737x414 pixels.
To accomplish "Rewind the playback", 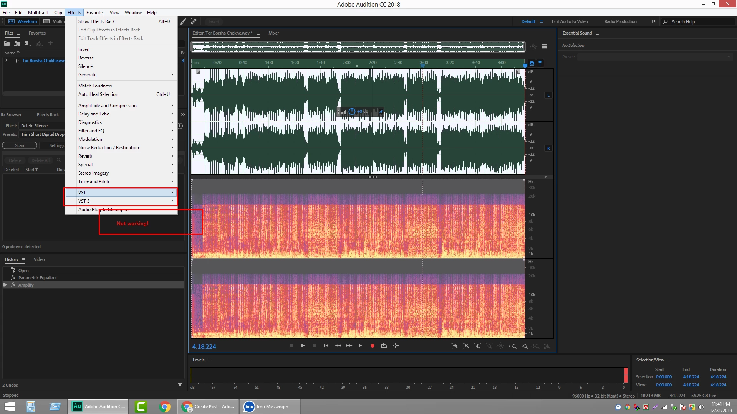I will pyautogui.click(x=338, y=346).
